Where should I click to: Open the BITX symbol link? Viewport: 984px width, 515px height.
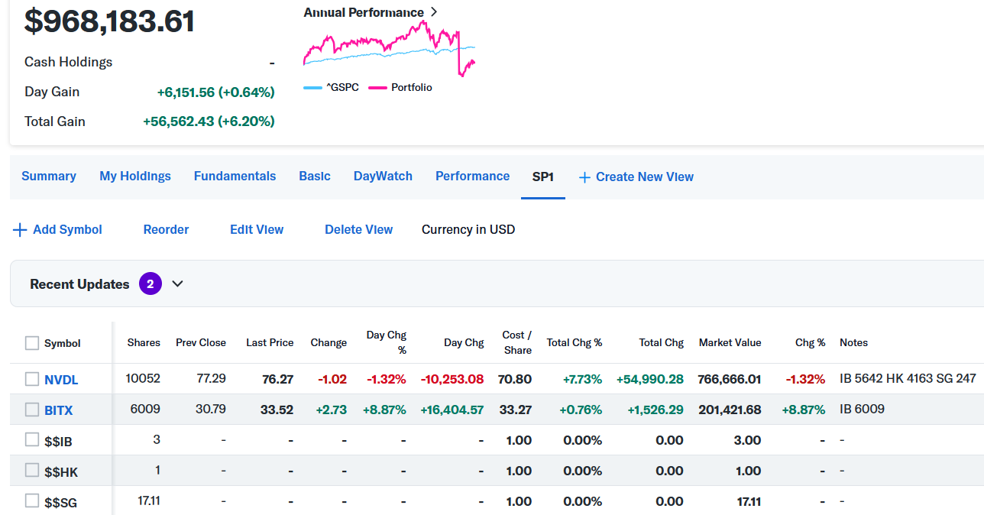(x=59, y=410)
